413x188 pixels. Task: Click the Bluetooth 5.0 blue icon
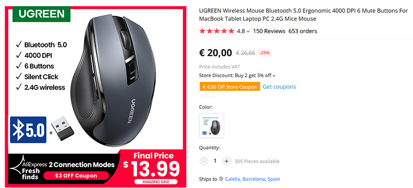28,130
